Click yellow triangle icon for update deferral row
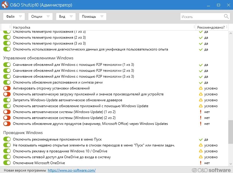233x173 pixels. (x=201, y=88)
